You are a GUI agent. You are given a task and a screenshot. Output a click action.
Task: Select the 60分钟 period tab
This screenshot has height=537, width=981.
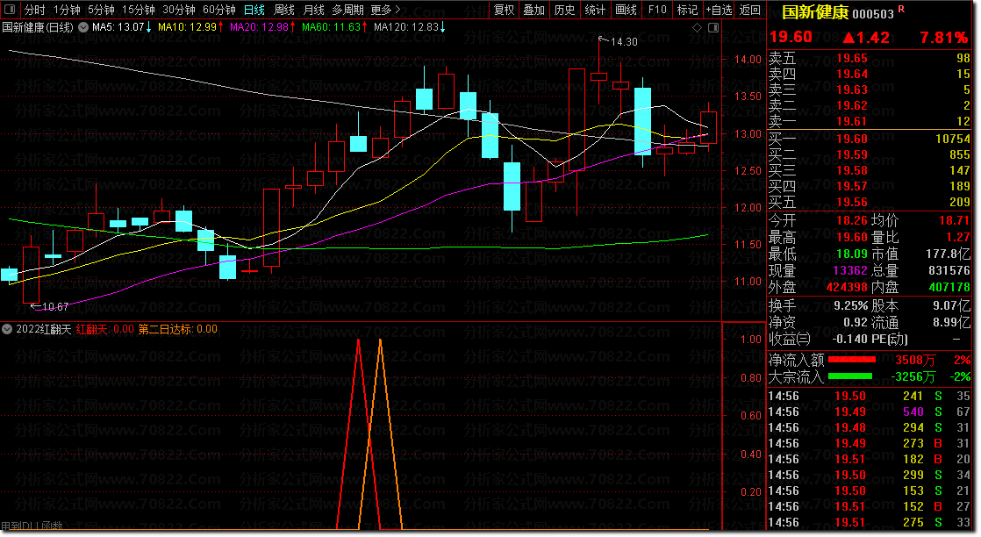219,10
